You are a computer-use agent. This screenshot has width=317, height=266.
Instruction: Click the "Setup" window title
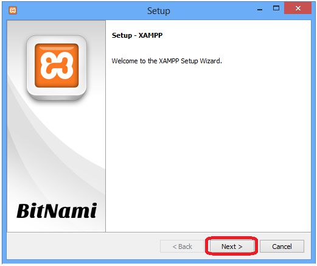coord(159,11)
